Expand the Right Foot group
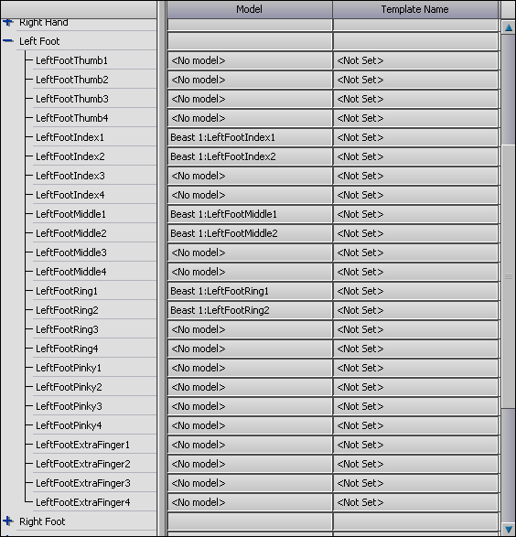Screen dimensions: 516x537 (7, 521)
